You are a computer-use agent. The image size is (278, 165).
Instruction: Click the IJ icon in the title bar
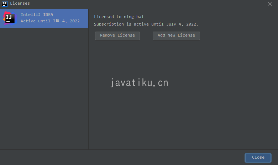coord(4,4)
